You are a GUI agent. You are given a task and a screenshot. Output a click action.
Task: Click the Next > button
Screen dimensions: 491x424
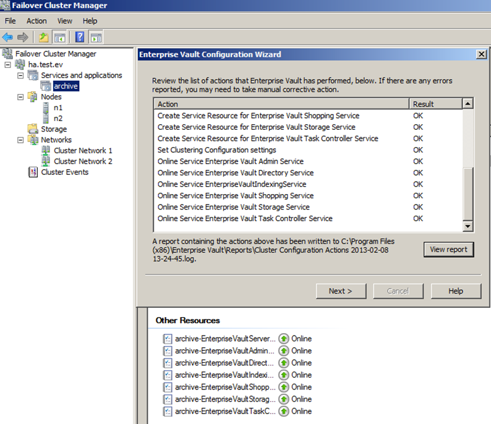[341, 291]
